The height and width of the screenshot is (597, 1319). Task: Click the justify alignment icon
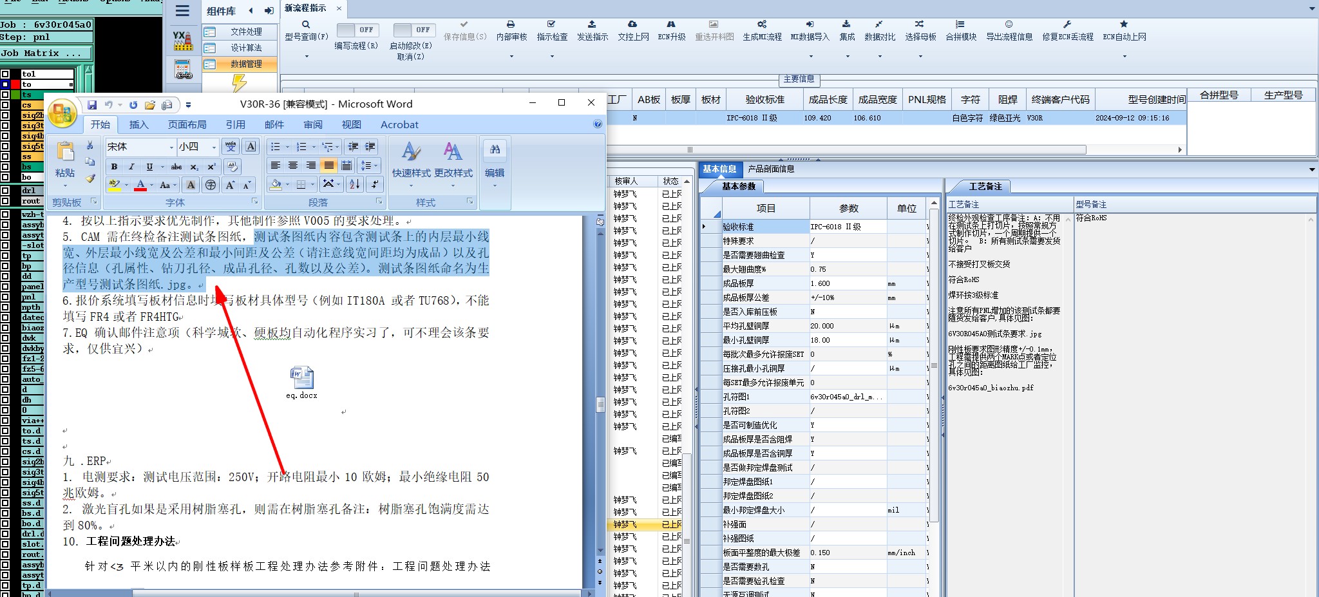click(329, 166)
